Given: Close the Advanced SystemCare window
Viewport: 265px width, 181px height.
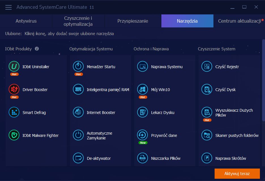Looking at the screenshot, I should [256, 7].
